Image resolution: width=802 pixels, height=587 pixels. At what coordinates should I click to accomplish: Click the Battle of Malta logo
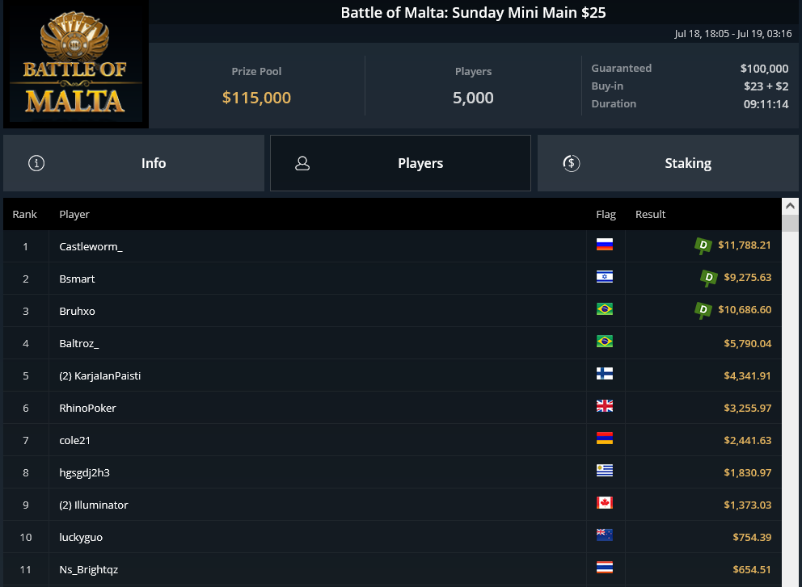(x=76, y=64)
